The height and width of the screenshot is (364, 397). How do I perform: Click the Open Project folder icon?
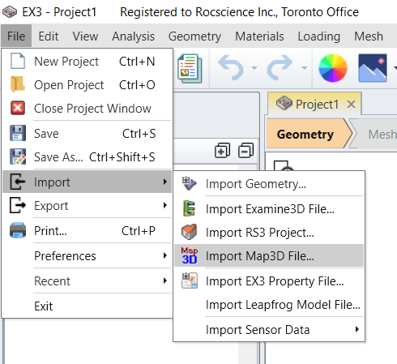tap(18, 84)
